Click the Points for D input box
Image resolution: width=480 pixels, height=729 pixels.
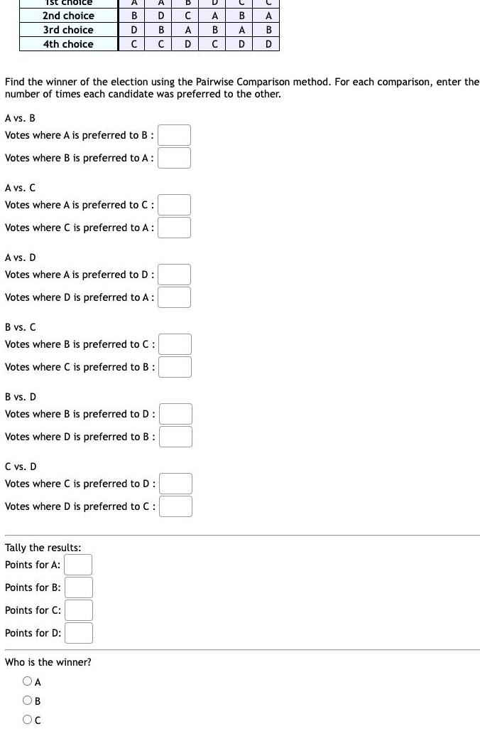pyautogui.click(x=78, y=632)
